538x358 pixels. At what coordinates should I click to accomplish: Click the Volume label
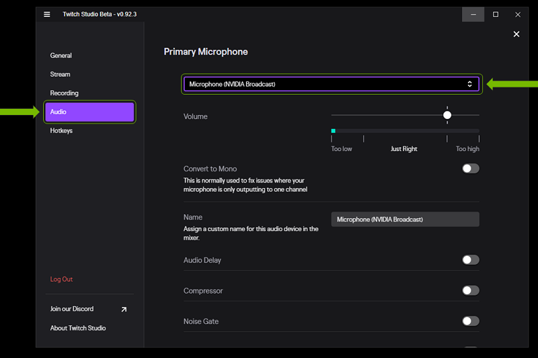(x=195, y=116)
